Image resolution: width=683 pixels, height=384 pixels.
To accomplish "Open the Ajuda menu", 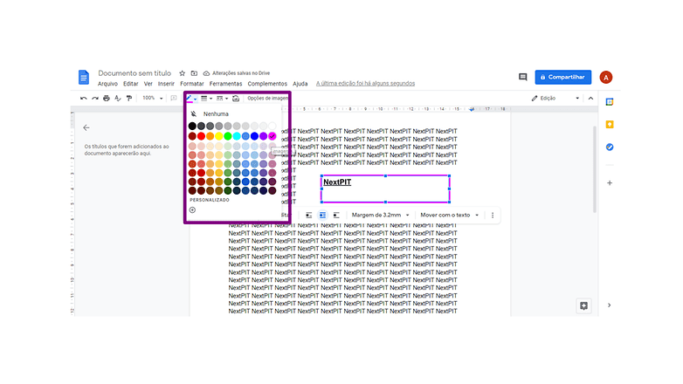I will [300, 84].
